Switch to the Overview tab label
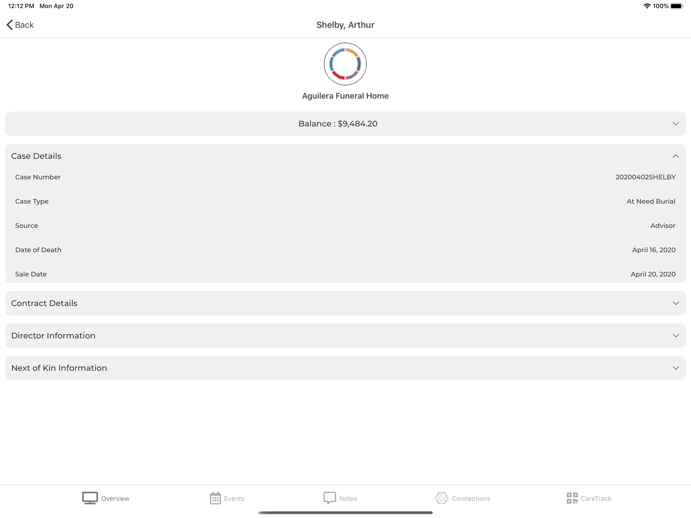The width and height of the screenshot is (691, 518). click(x=115, y=498)
